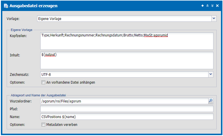Click the An vorhandene Datei anhängen label
The image size is (223, 136).
pos(71,82)
